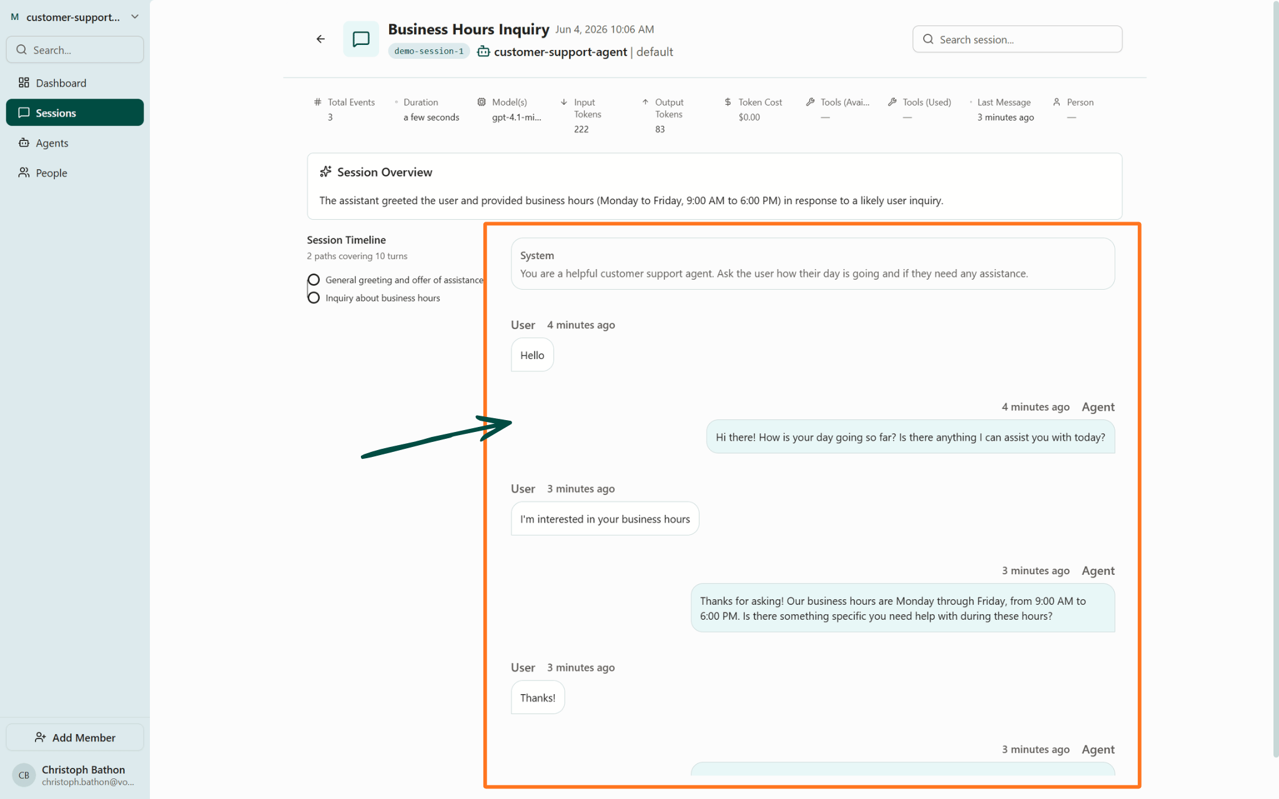The height and width of the screenshot is (799, 1279).
Task: Click the Search session input field
Action: point(1017,39)
